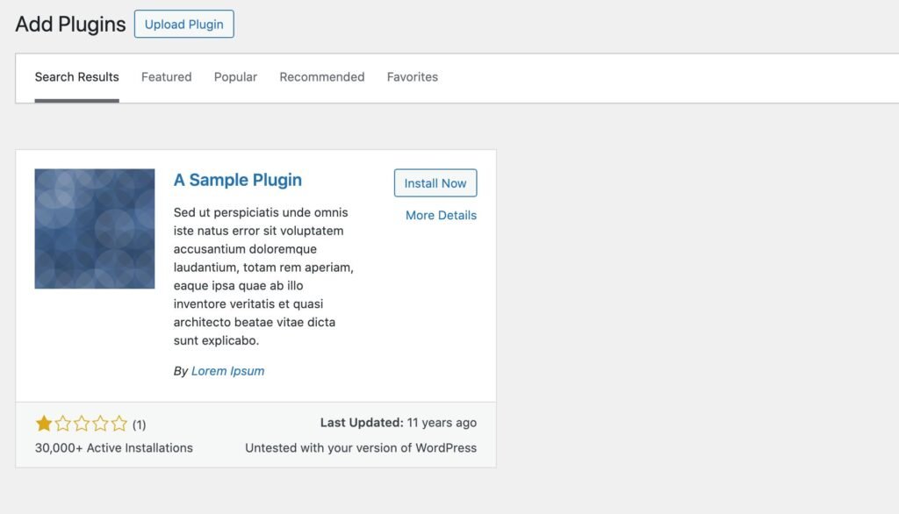Open the plugin titled A Sample Plugin
This screenshot has height=514, width=899.
pos(237,179)
